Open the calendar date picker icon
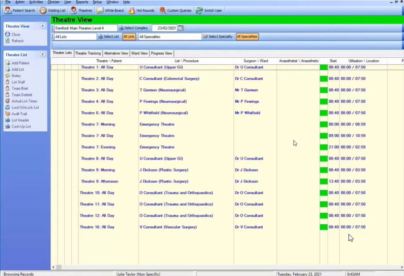This screenshot has width=404, height=276. (181, 28)
